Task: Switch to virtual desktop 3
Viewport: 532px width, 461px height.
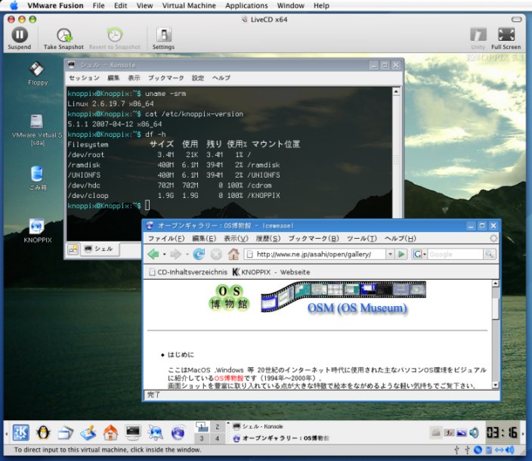Action: [x=202, y=438]
